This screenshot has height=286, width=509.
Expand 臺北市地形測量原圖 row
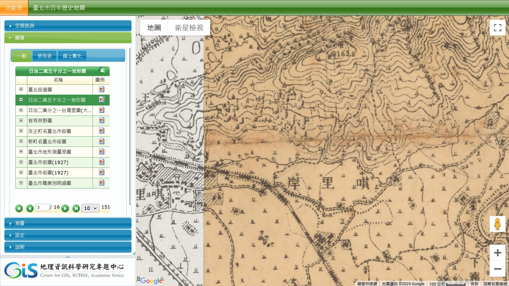tap(21, 152)
